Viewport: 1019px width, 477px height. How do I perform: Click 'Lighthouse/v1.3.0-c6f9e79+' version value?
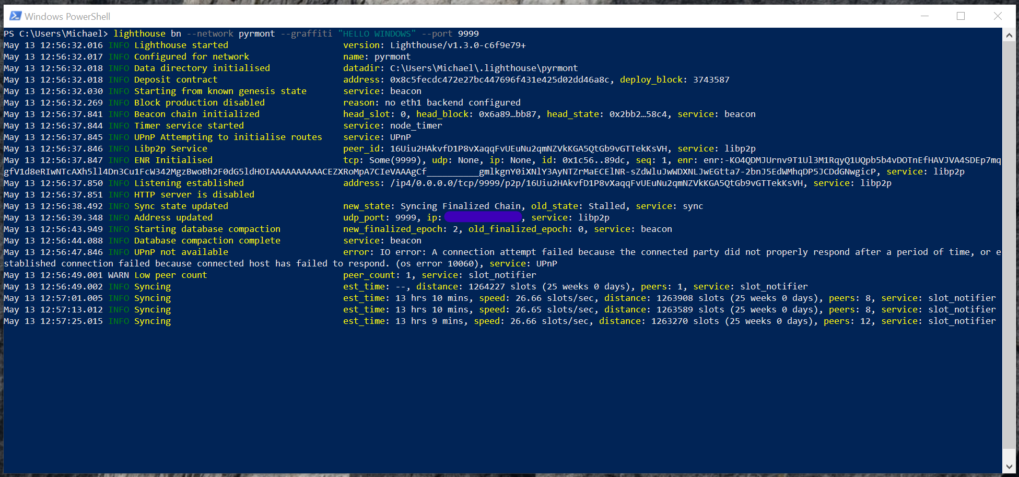458,45
